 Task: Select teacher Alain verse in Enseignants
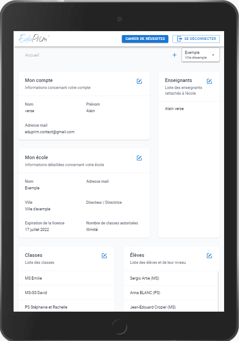tap(174, 109)
